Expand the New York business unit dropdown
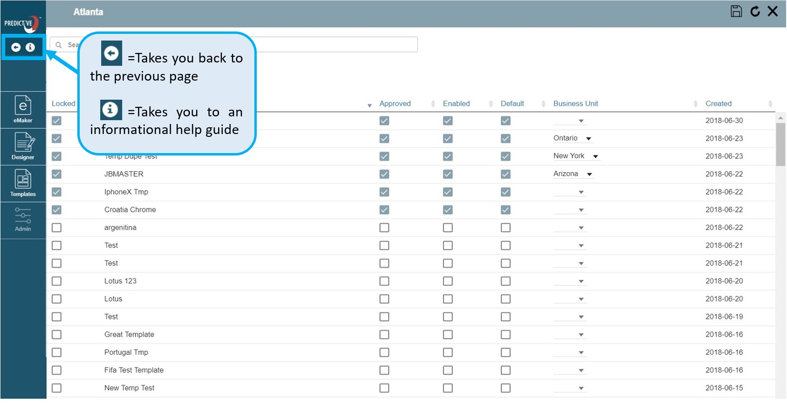Viewport: 787px width, 403px height. (x=595, y=156)
